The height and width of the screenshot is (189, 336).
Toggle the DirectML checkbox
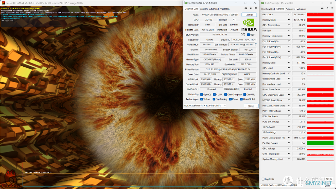(x=245, y=94)
